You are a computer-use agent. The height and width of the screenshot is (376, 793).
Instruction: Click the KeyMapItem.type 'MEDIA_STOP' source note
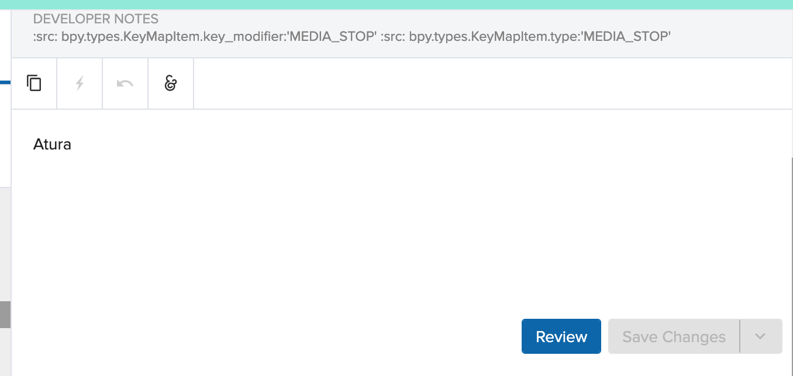(x=525, y=37)
